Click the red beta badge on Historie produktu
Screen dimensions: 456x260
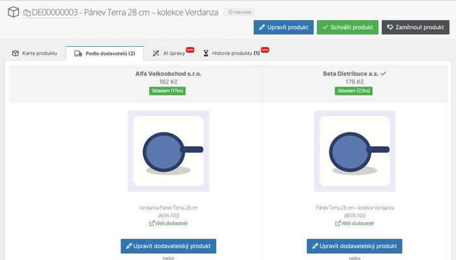(x=265, y=50)
